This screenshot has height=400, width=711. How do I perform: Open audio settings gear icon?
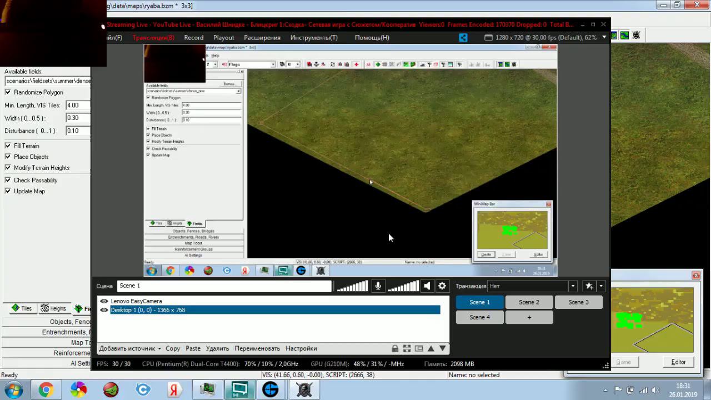coord(442,286)
